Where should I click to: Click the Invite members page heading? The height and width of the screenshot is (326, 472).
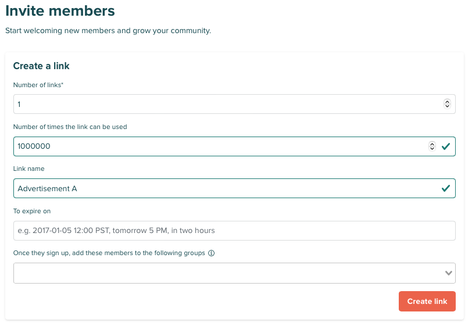[60, 10]
